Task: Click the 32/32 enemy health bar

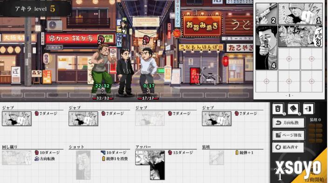Action: coord(102,98)
